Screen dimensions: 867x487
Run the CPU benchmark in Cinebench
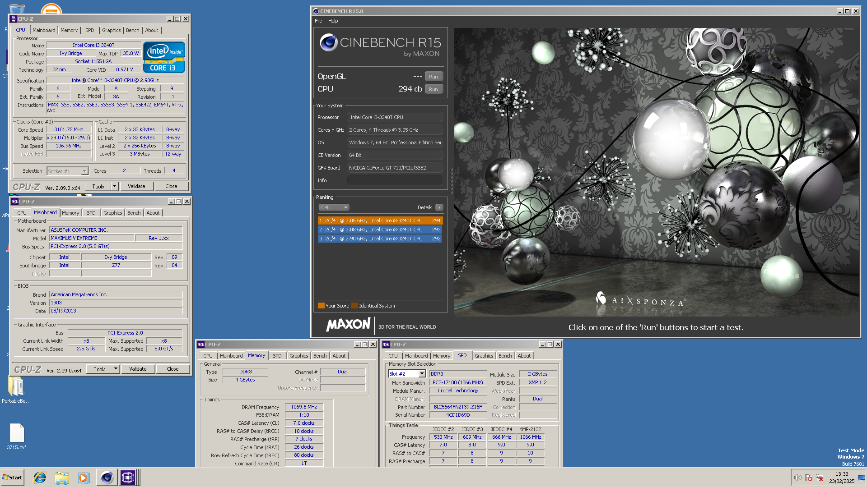(433, 89)
